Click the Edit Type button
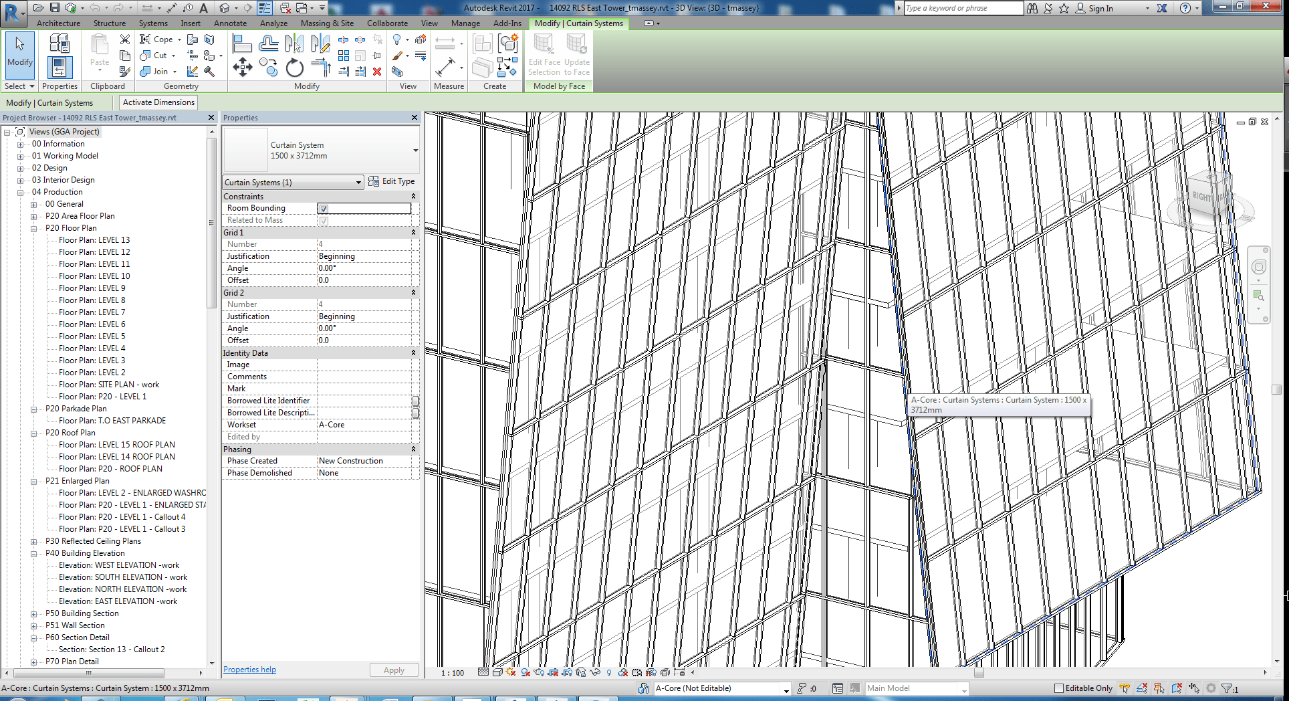 397,181
